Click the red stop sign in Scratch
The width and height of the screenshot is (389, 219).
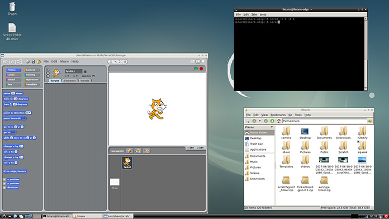pyautogui.click(x=201, y=69)
